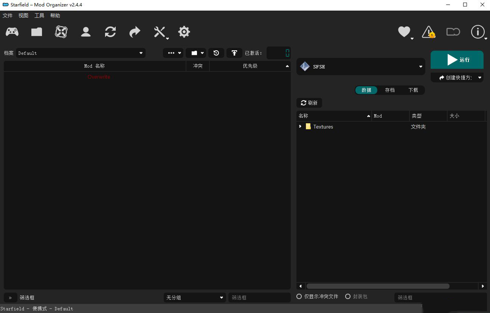Screen dimensions: 490x313
Task: Switch to the 数据 tab
Action: [x=366, y=90]
